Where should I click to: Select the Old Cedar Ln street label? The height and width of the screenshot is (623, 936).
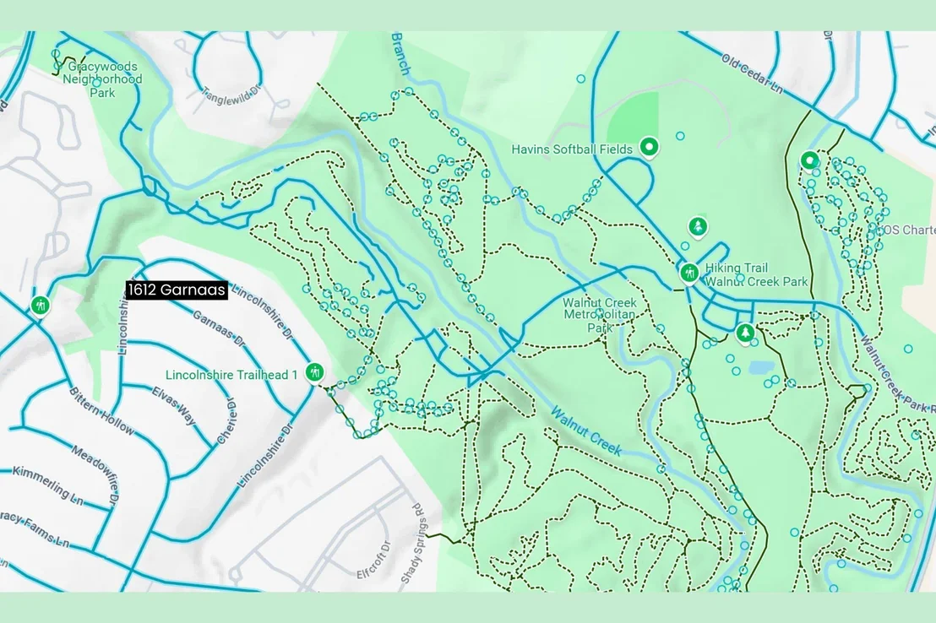pos(752,74)
